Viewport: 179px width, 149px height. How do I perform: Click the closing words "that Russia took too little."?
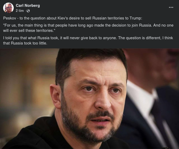25,43
